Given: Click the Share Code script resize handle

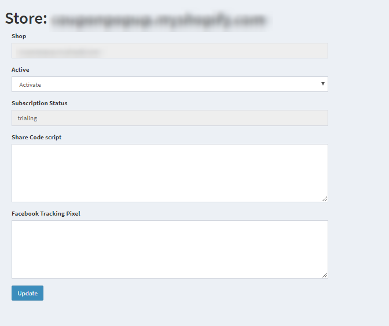Looking at the screenshot, I should tap(325, 199).
